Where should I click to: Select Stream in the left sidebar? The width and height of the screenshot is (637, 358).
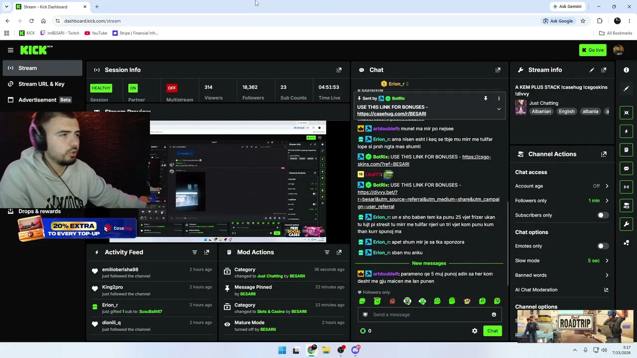(42, 68)
